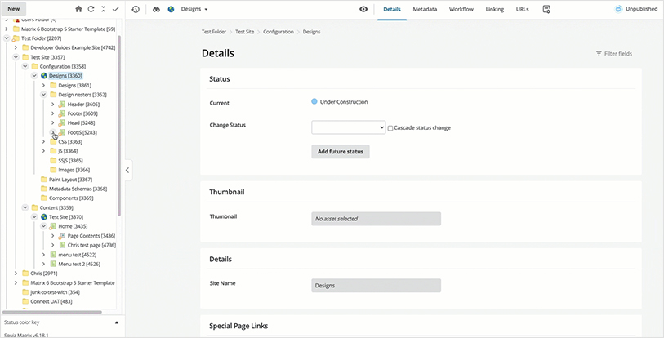Select Connect UAT [483] in tree
The height and width of the screenshot is (338, 664).
(51, 301)
